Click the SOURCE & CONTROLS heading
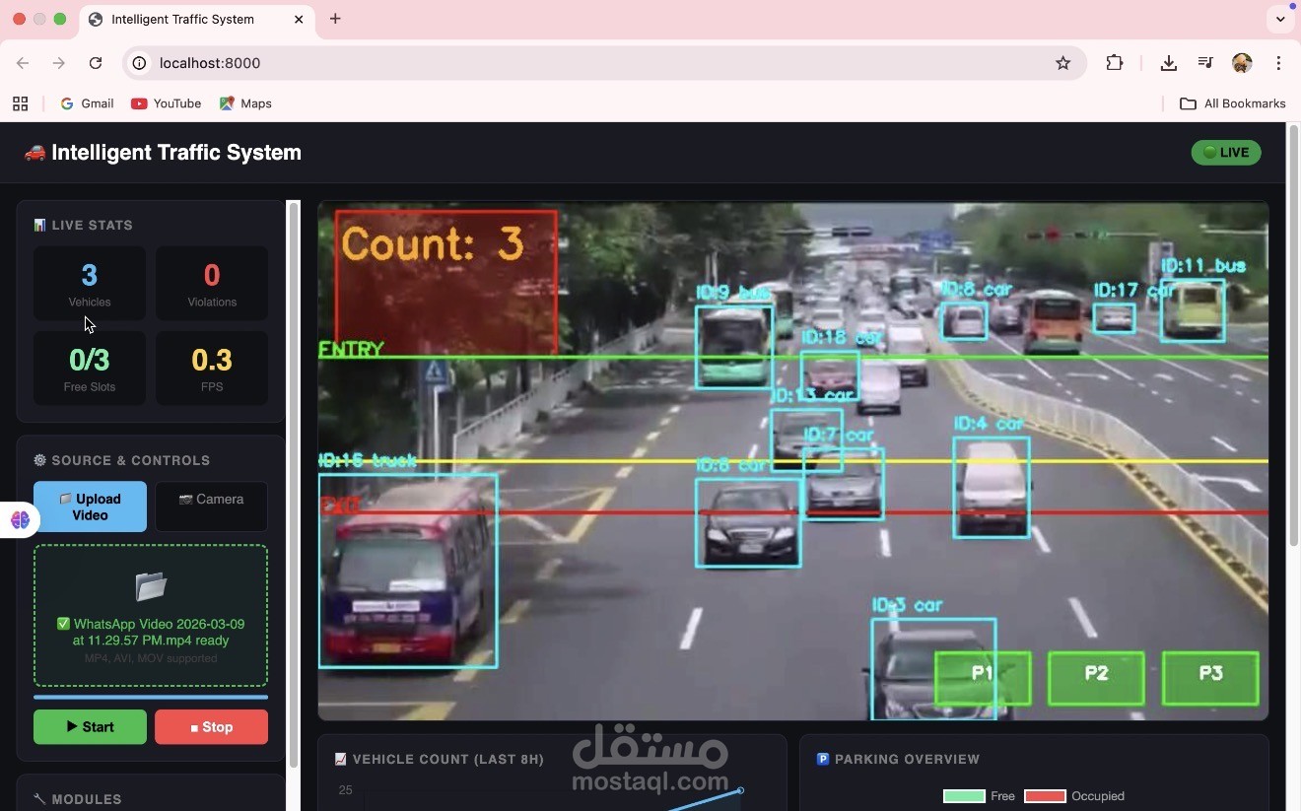1301x811 pixels. click(x=122, y=460)
